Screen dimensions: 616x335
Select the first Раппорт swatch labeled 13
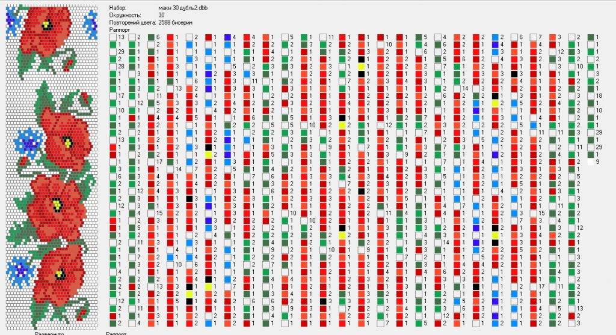(x=113, y=37)
